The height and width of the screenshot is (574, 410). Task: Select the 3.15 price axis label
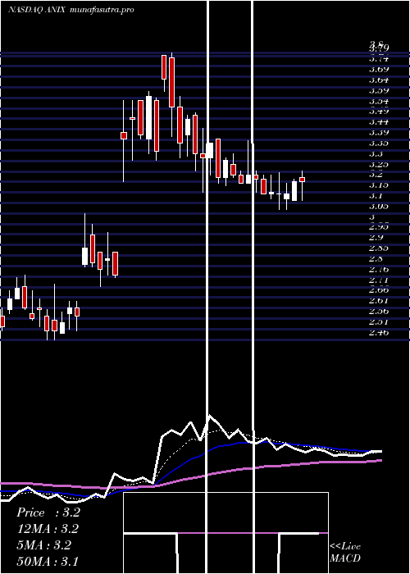point(379,184)
